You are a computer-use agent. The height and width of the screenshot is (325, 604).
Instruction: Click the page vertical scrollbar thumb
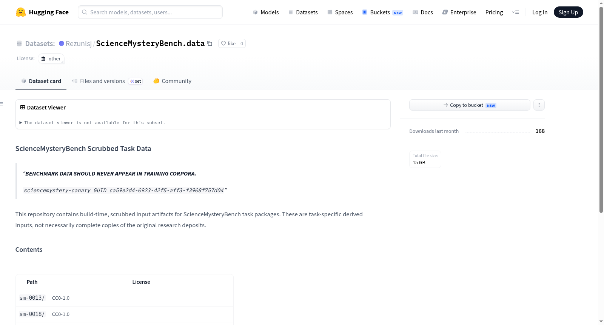pos(601,109)
